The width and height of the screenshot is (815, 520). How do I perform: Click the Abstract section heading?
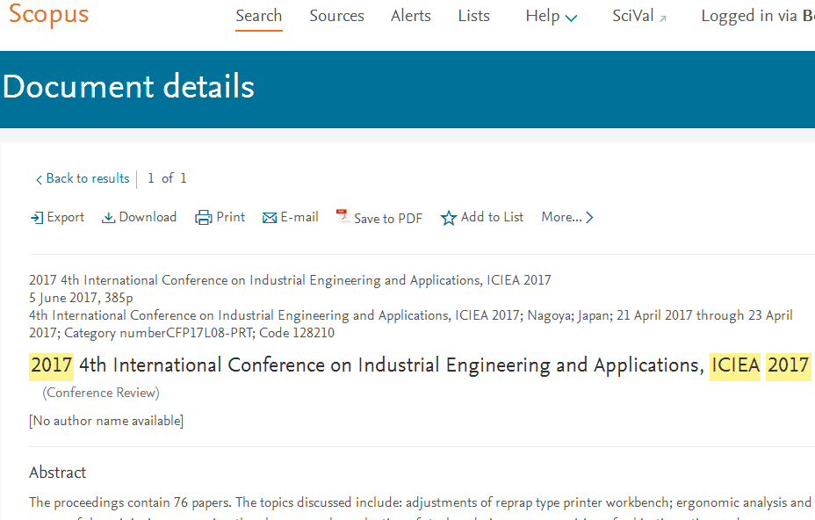pos(58,473)
